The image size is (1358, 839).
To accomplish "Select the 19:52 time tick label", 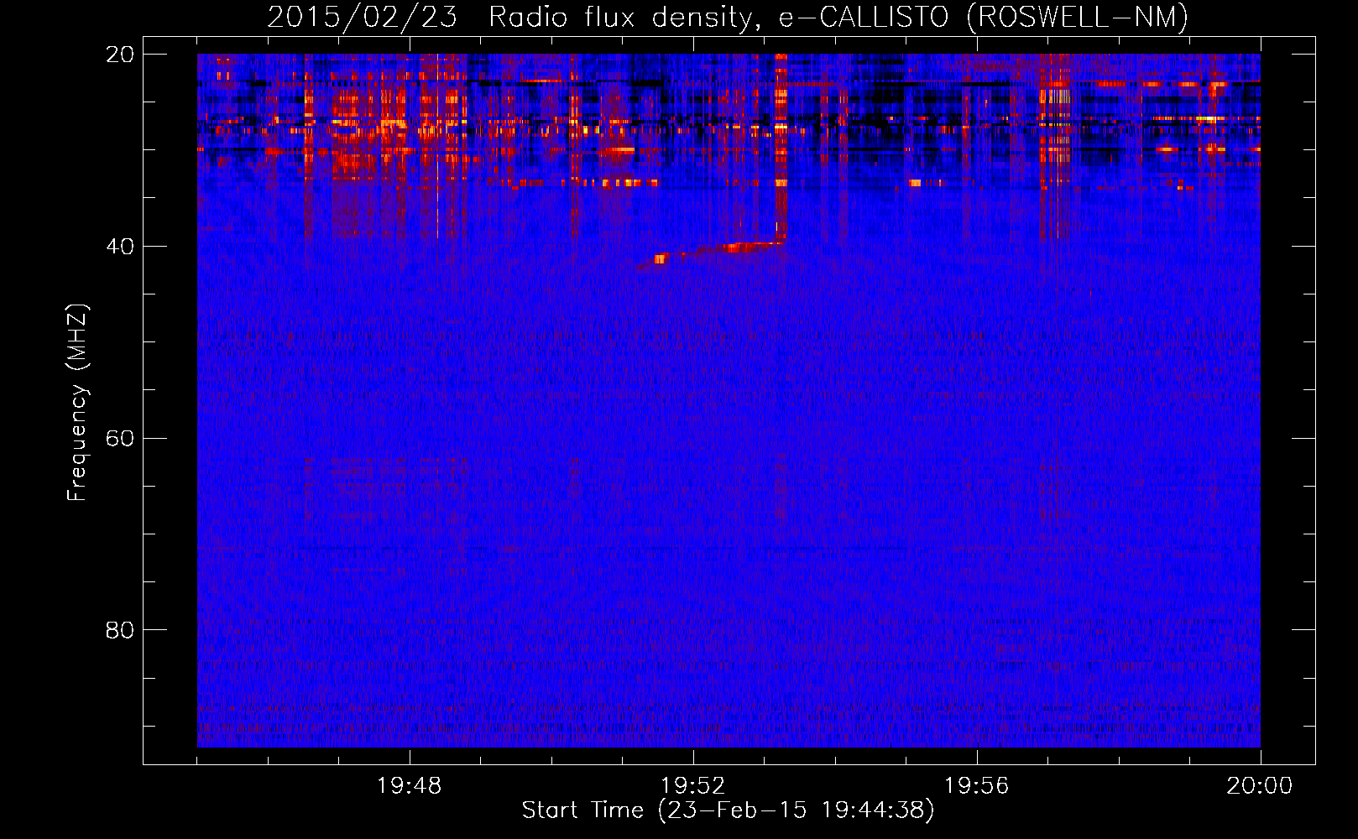I will tap(692, 786).
